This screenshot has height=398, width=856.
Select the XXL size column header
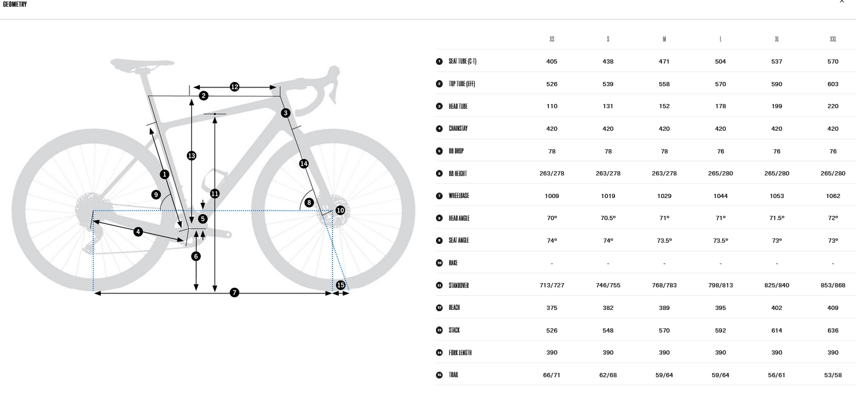pyautogui.click(x=833, y=39)
